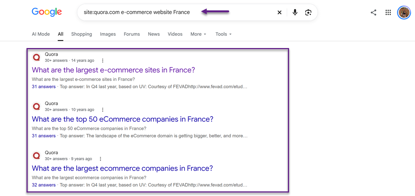415x196 pixels.
Task: Switch to the Shopping tab
Action: [81, 34]
